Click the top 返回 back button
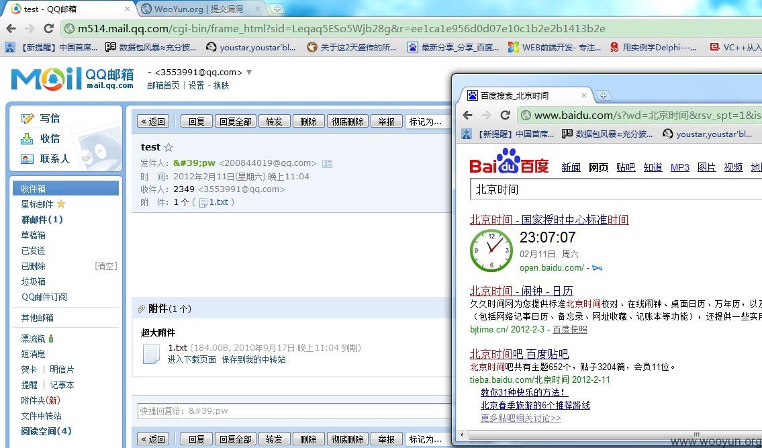The image size is (762, 448). click(x=153, y=122)
